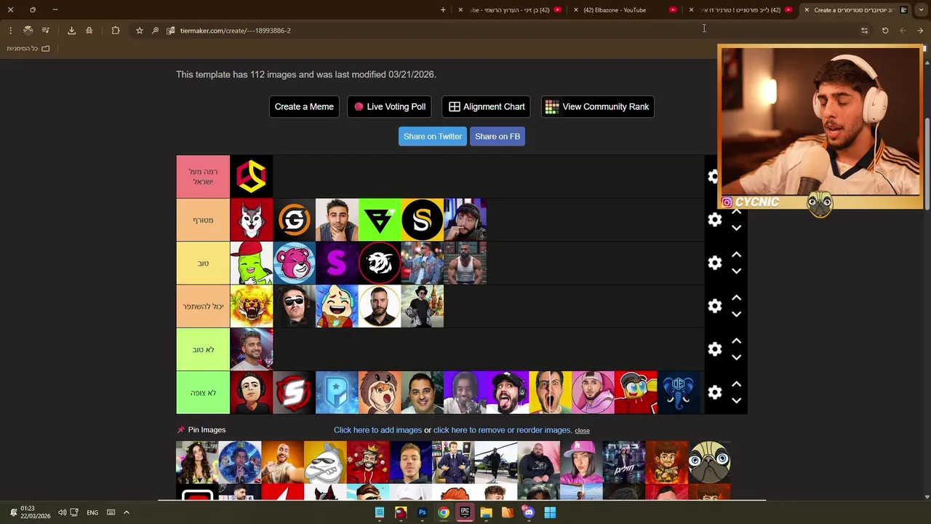Select the pink bear logo in טוב row
The height and width of the screenshot is (524, 931).
(x=294, y=263)
